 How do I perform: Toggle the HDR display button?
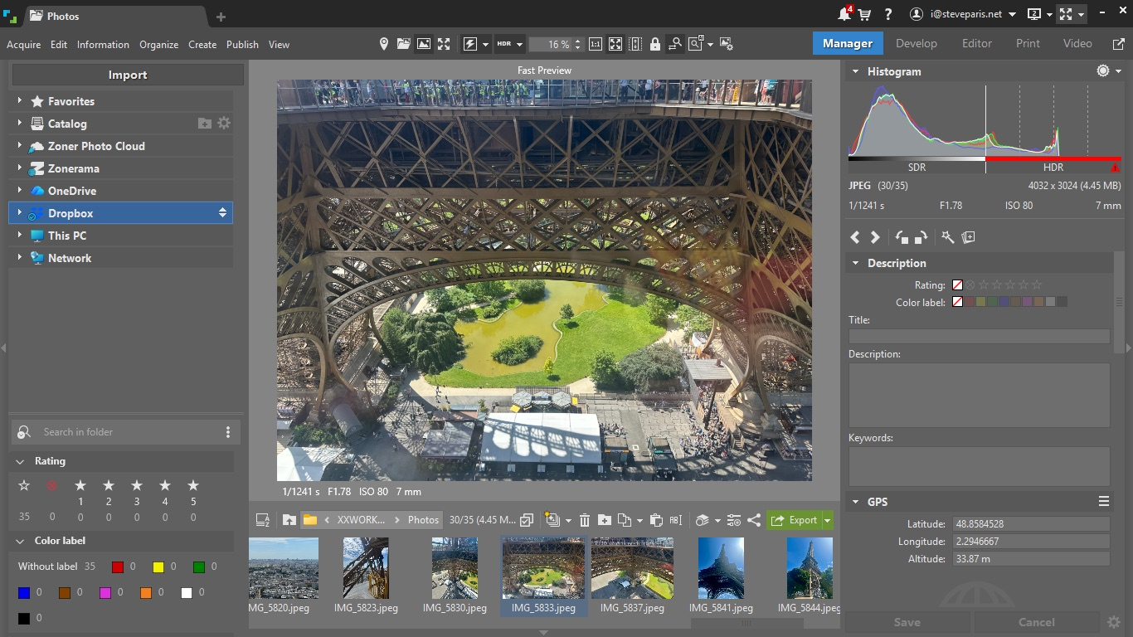(x=504, y=44)
